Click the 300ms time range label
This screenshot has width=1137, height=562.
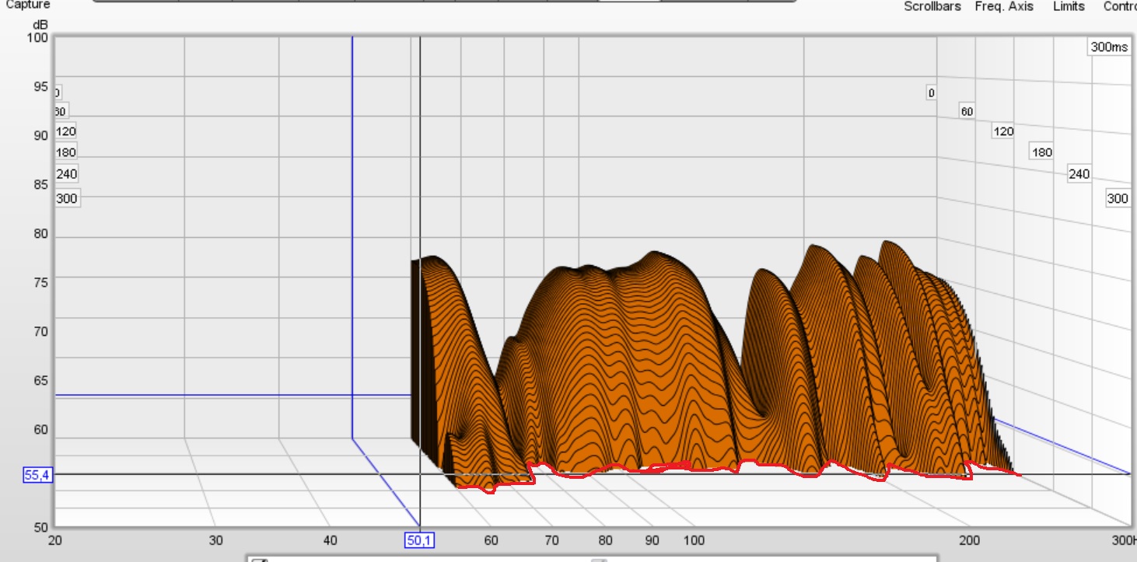(x=1108, y=47)
